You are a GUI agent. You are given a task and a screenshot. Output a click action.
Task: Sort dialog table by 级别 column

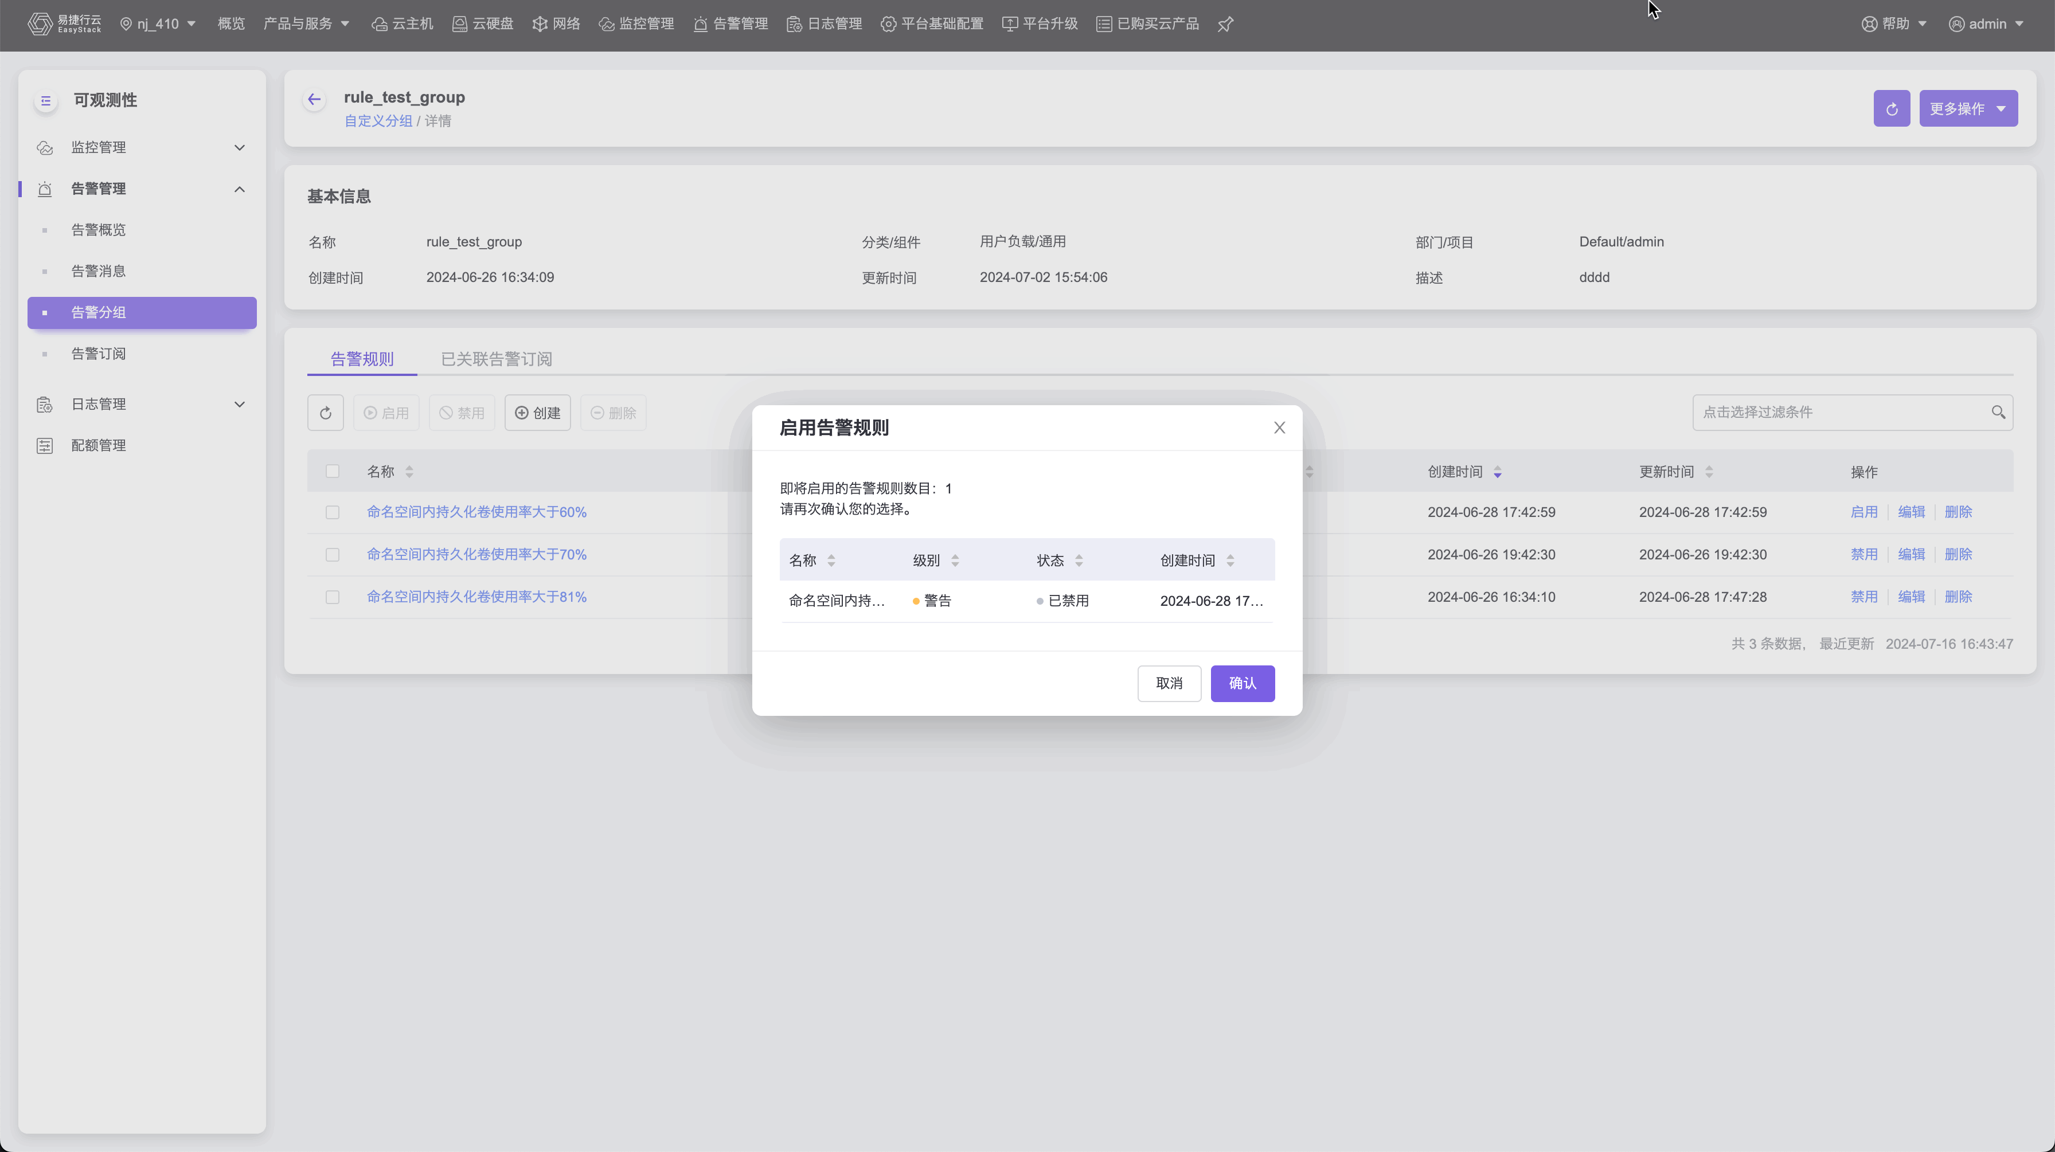[x=955, y=561]
